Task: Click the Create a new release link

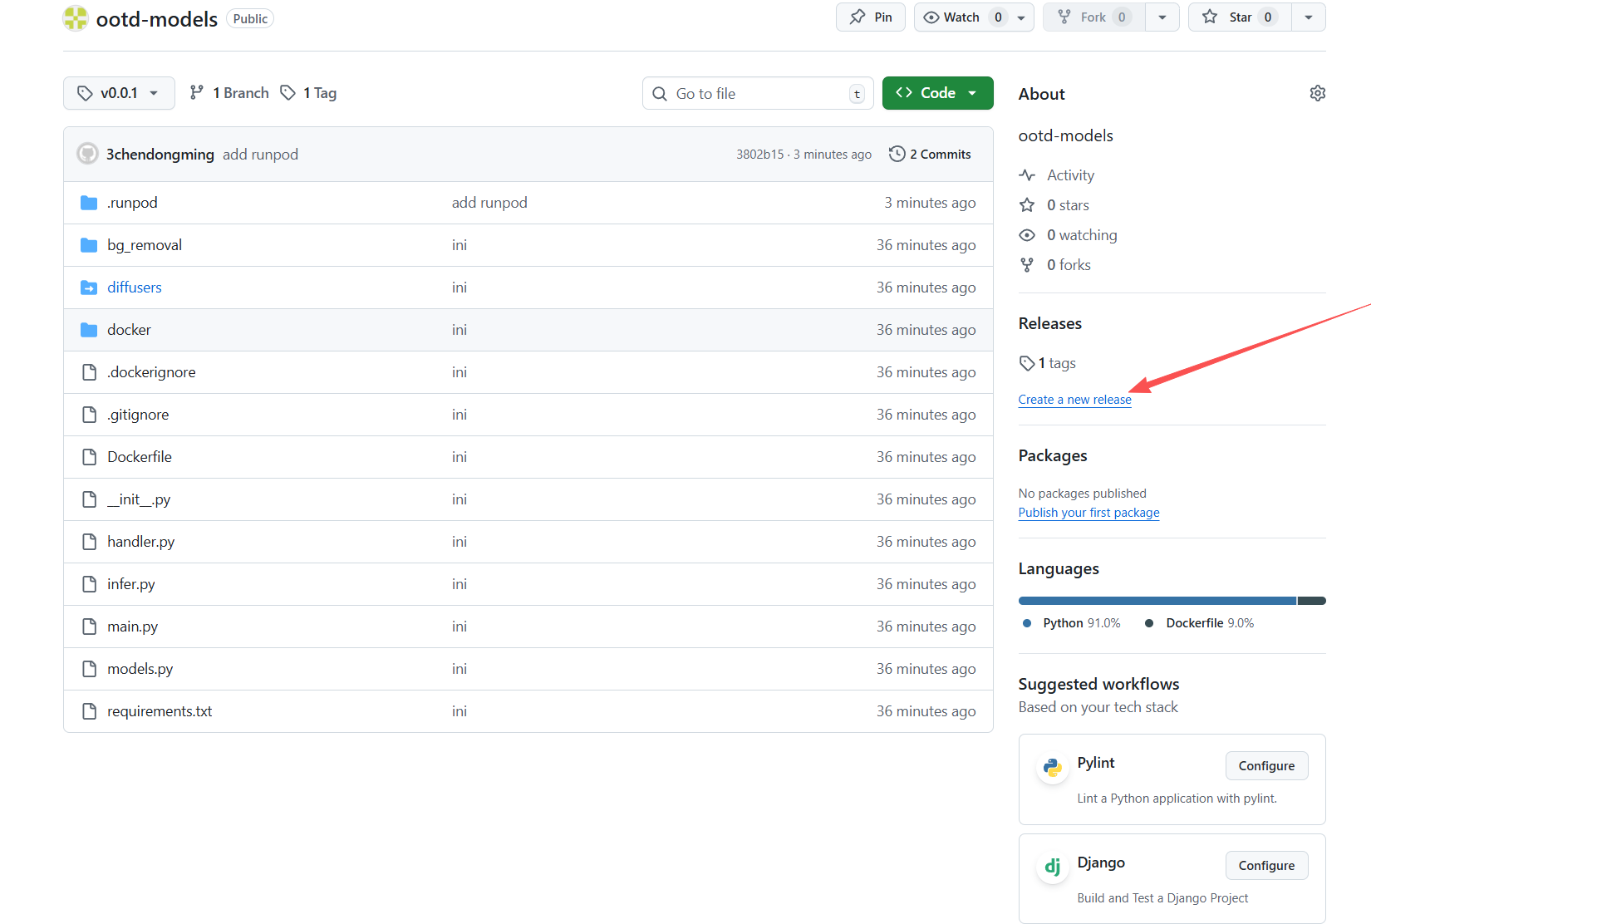Action: pyautogui.click(x=1074, y=400)
